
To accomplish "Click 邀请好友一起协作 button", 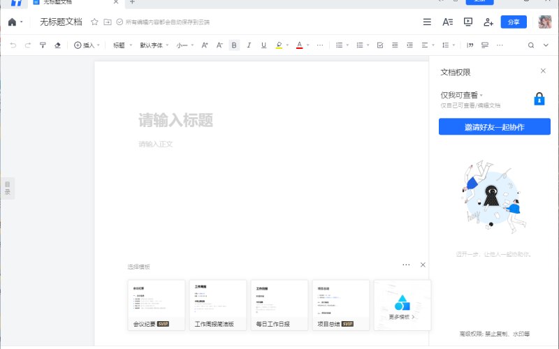I will [495, 127].
